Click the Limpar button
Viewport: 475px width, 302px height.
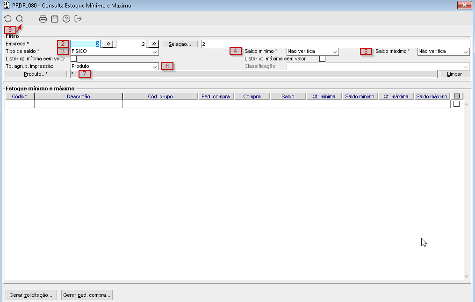pos(455,74)
